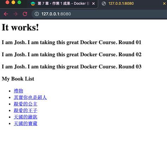Click the yellow minimize window button

(x=13, y=2)
